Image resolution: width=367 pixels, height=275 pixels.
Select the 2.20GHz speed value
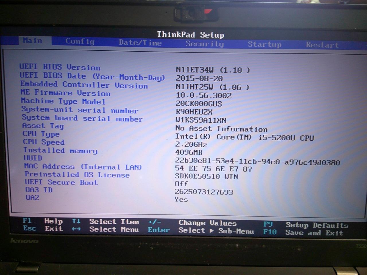click(191, 145)
